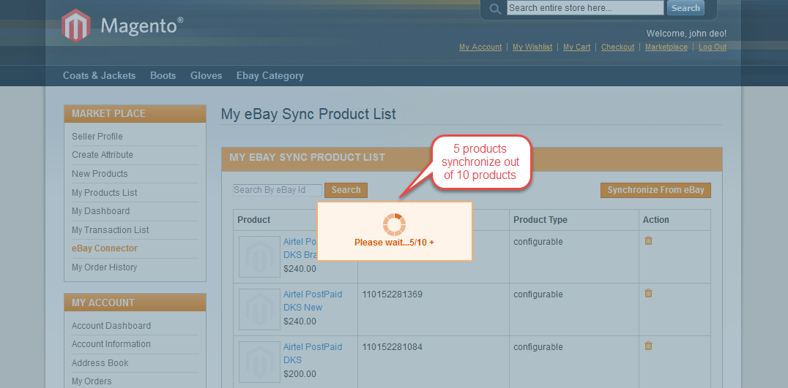Click the $200.00 price

[300, 374]
